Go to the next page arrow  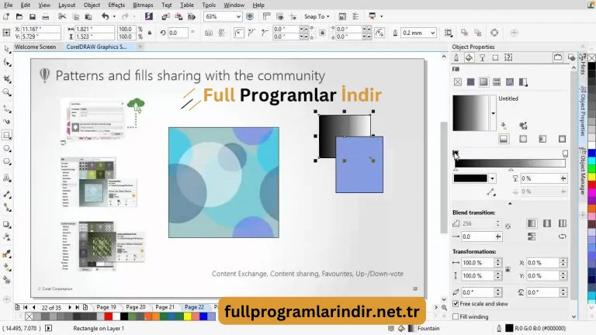[x=70, y=307]
